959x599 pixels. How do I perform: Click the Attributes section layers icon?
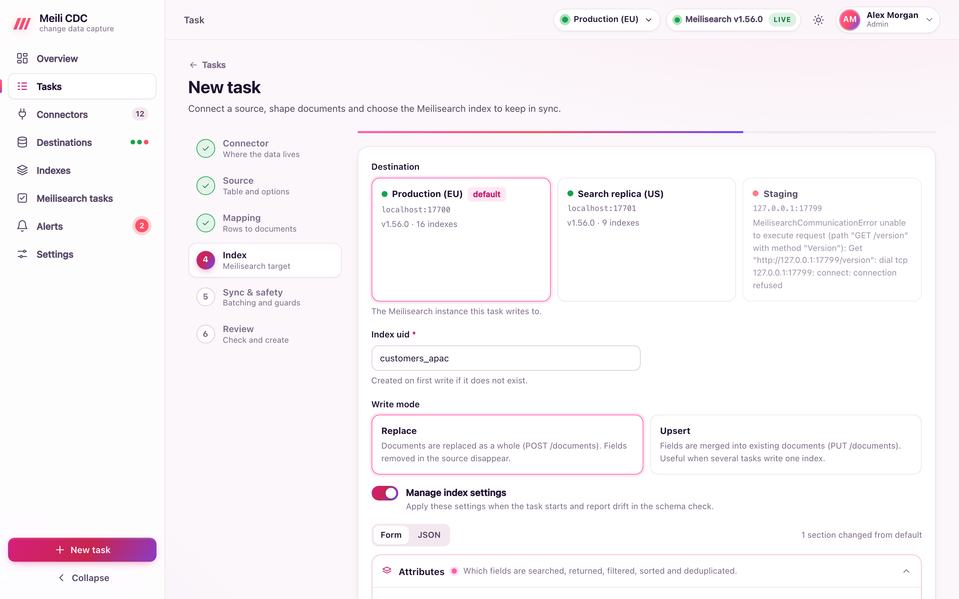pyautogui.click(x=387, y=570)
